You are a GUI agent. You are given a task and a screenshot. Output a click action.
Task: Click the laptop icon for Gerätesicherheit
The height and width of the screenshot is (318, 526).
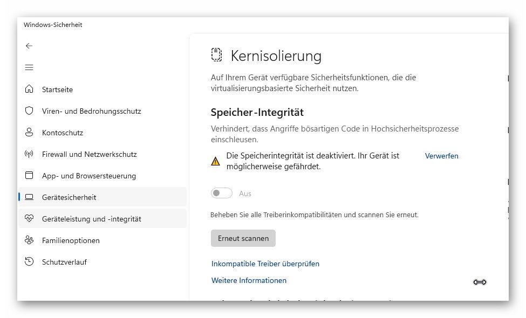pyautogui.click(x=29, y=197)
